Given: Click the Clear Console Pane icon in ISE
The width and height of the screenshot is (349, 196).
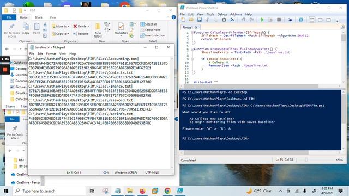Looking at the screenshot, I should click(232, 20).
